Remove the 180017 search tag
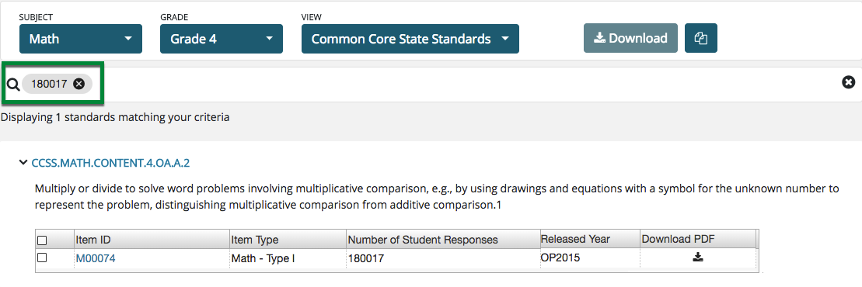Screen dimensions: 862x287 coord(79,84)
